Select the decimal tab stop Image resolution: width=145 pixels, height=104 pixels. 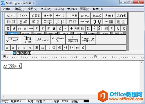coord(30,53)
